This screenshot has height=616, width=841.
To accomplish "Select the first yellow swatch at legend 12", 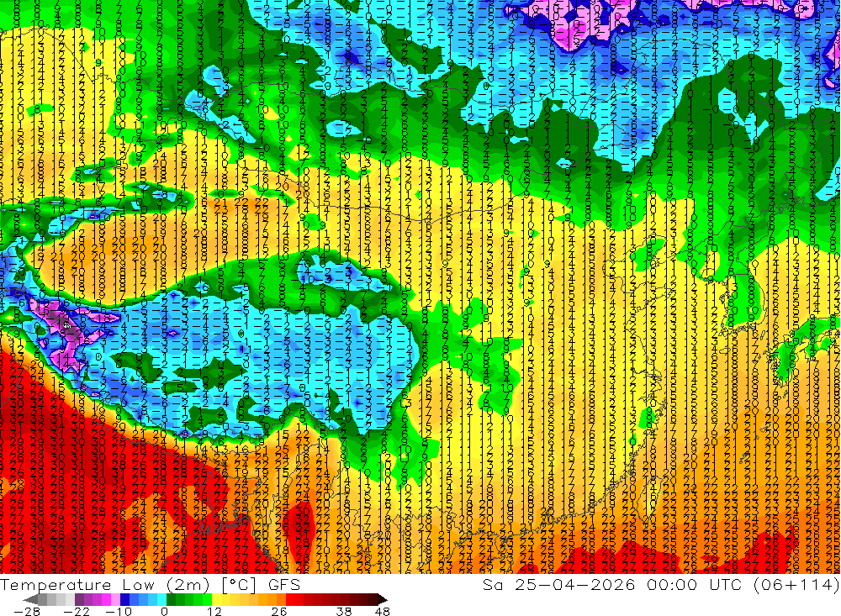I will (x=217, y=599).
